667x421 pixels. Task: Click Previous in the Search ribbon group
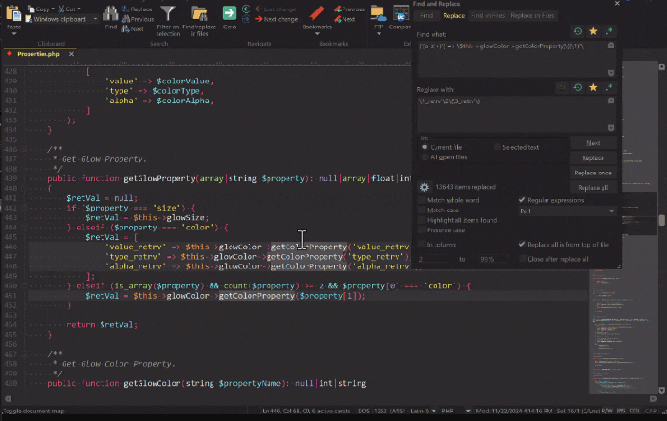138,19
